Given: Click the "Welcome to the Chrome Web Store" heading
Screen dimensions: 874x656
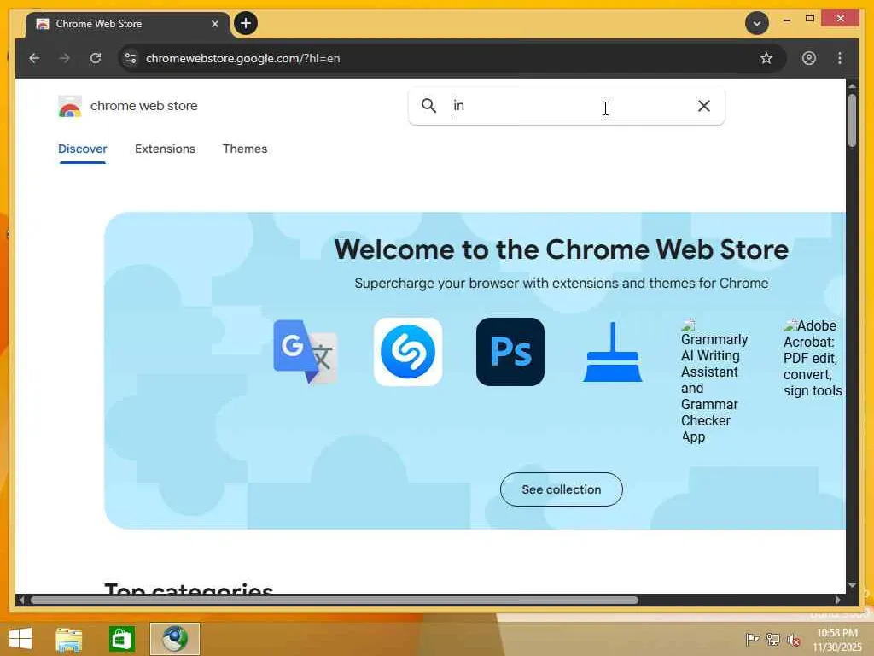Looking at the screenshot, I should point(562,249).
